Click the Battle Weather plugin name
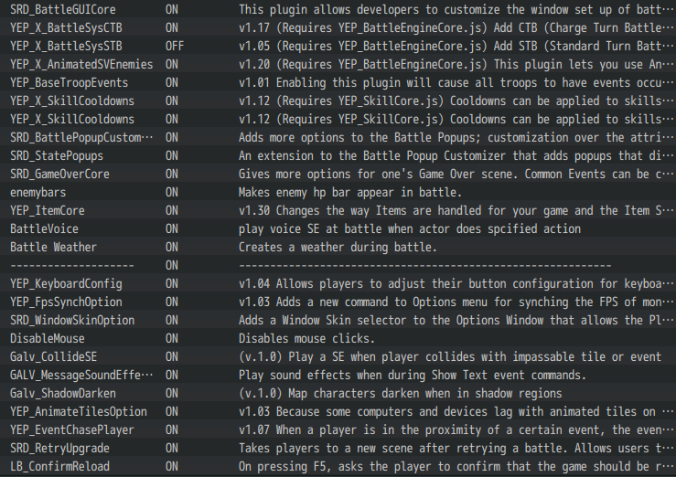The height and width of the screenshot is (477, 676). [53, 247]
